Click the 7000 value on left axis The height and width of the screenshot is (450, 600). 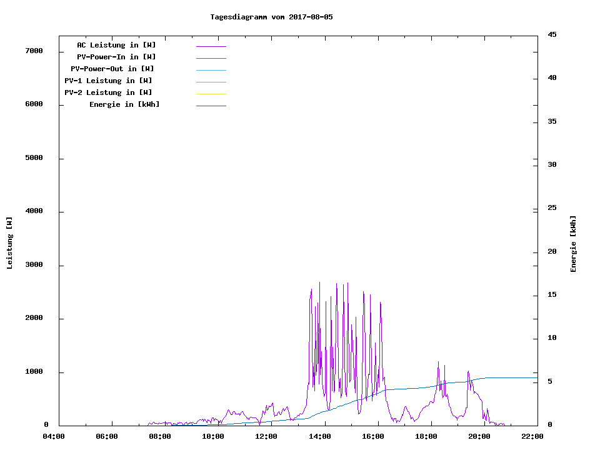tap(34, 51)
